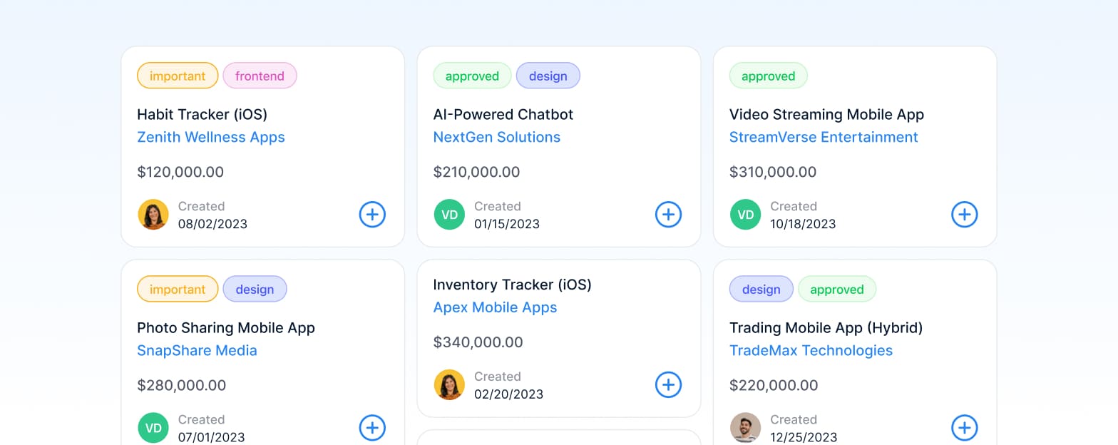Click the plus icon on AI-Powered Chatbot card
Screen dimensions: 1118x445
[668, 215]
